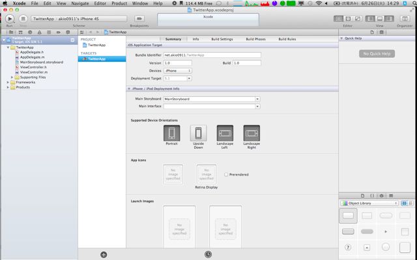Show the Log navigator

point(68,32)
